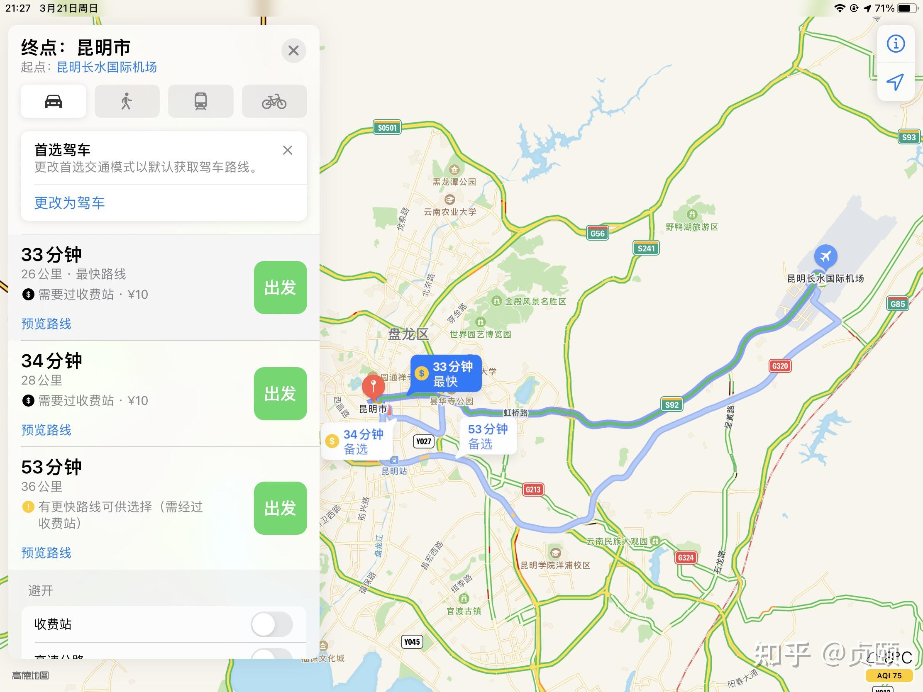
Task: Select the 34分钟 备选 map callout
Action: 357,441
